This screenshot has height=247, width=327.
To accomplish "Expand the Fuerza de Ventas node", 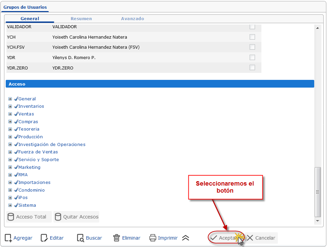I will pos(10,152).
